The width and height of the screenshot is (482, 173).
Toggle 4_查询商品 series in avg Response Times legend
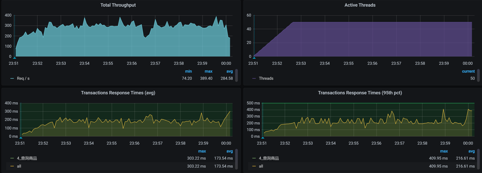click(27, 158)
